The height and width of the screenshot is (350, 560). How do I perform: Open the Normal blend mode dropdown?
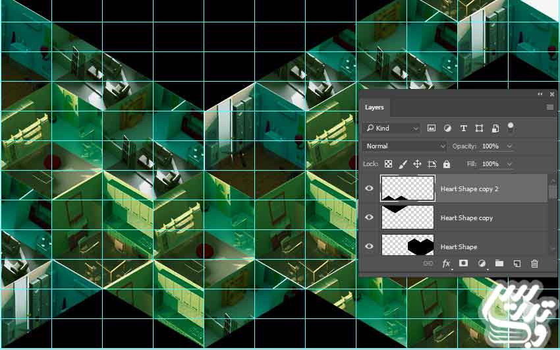point(405,146)
